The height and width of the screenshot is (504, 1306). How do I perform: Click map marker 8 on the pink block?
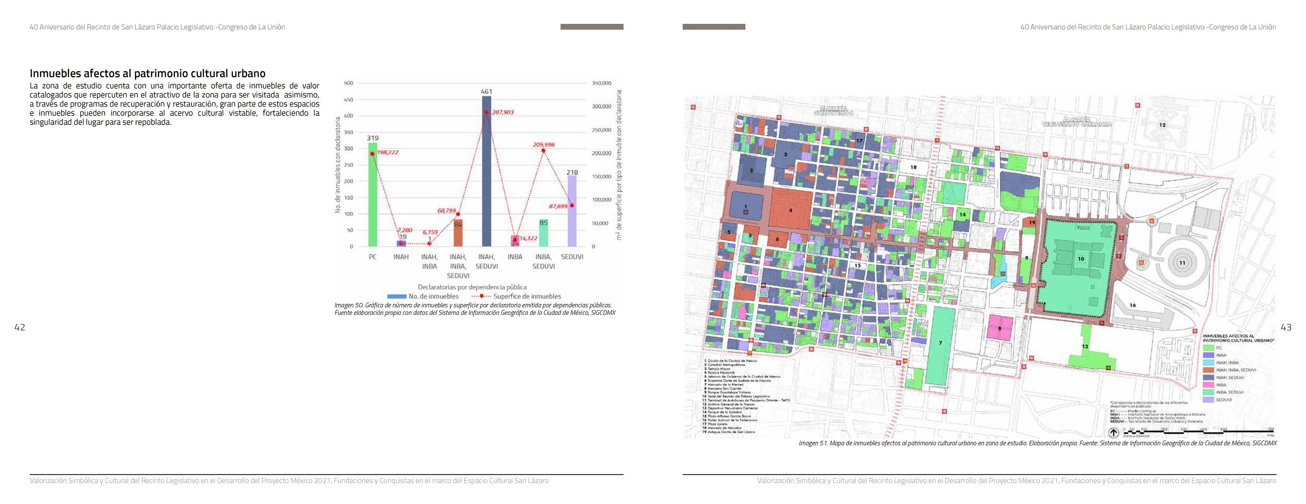point(1000,328)
